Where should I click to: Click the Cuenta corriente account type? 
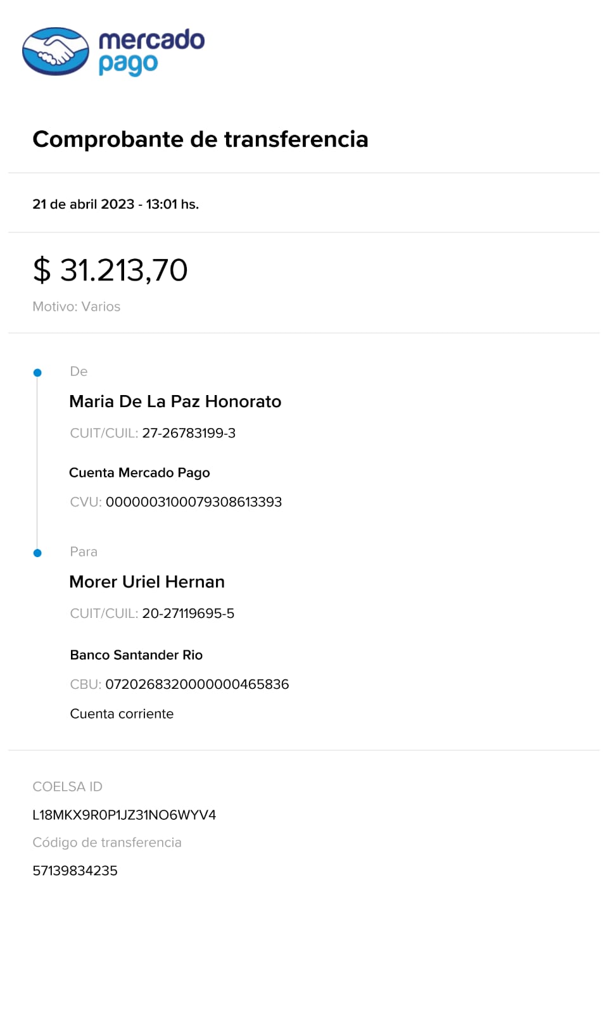pos(122,714)
